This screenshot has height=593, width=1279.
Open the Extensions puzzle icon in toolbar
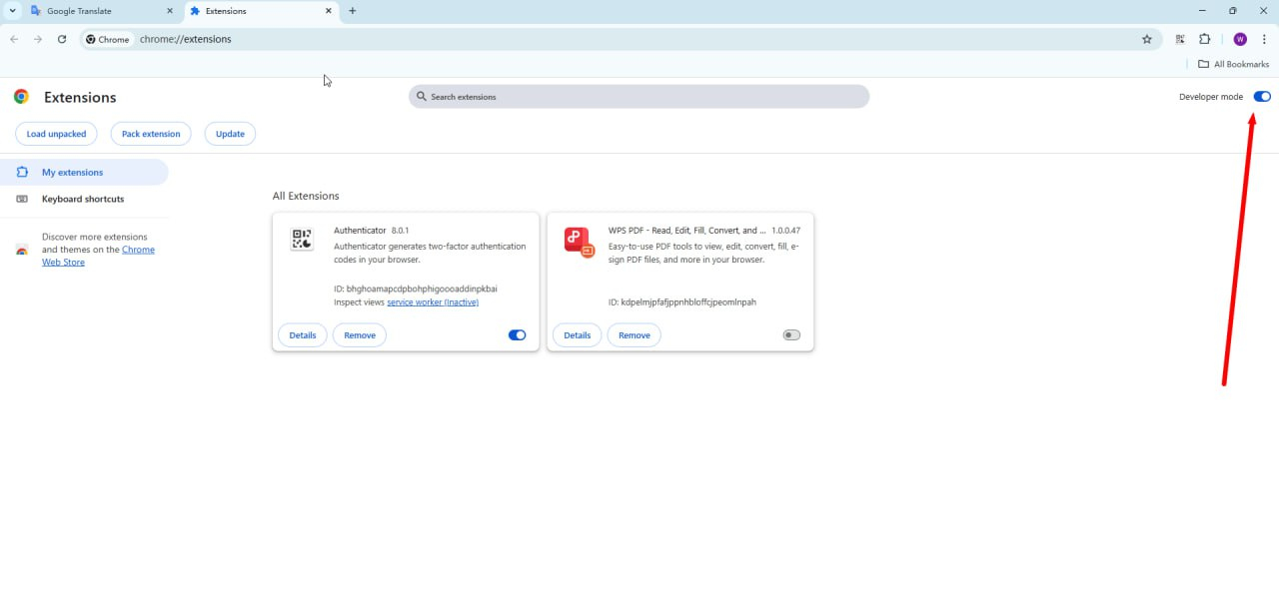pyautogui.click(x=1204, y=39)
